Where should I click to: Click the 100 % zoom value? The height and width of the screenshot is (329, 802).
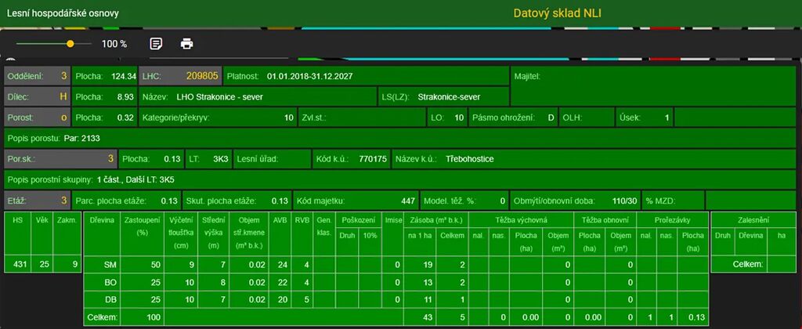(114, 44)
